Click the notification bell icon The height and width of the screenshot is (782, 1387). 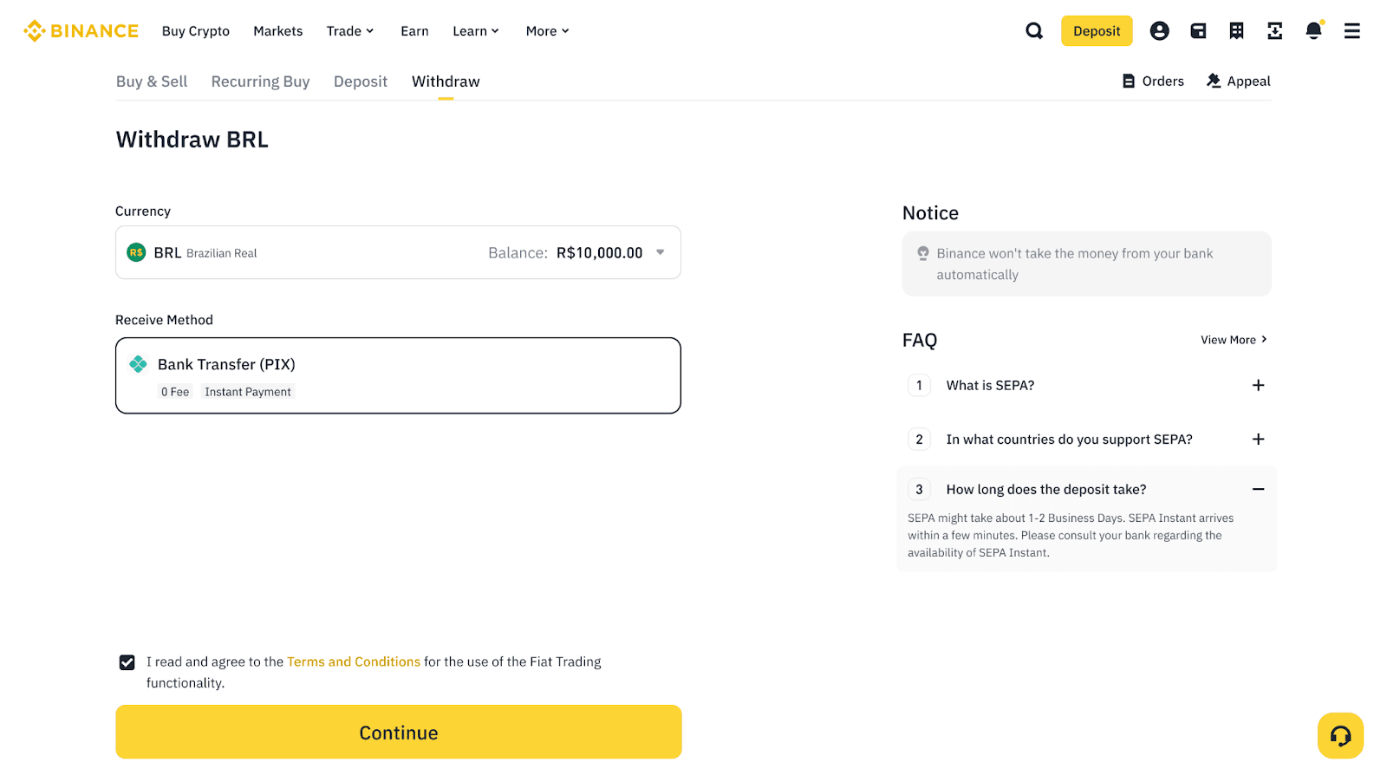coord(1313,31)
